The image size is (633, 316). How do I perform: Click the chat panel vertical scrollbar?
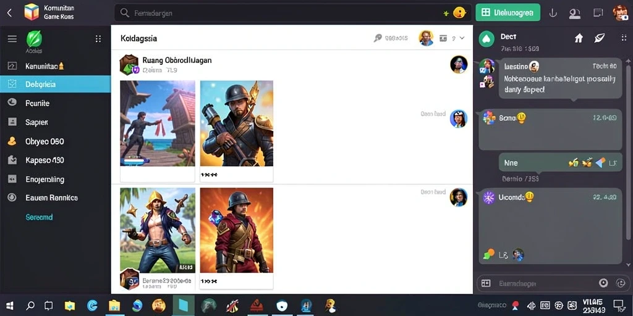click(x=628, y=161)
